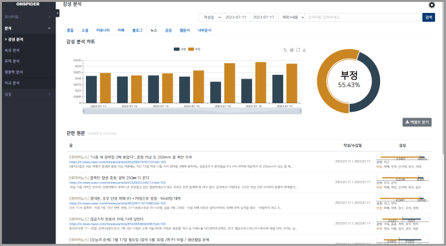This screenshot has height=246, width=446.
Task: Open article URL containing article/025
Action: pos(117,183)
